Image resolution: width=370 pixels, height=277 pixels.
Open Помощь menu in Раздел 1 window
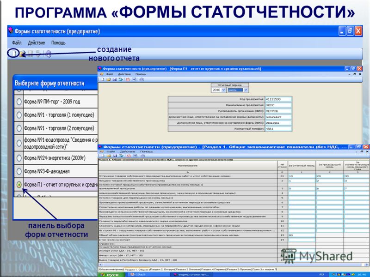point(147,151)
